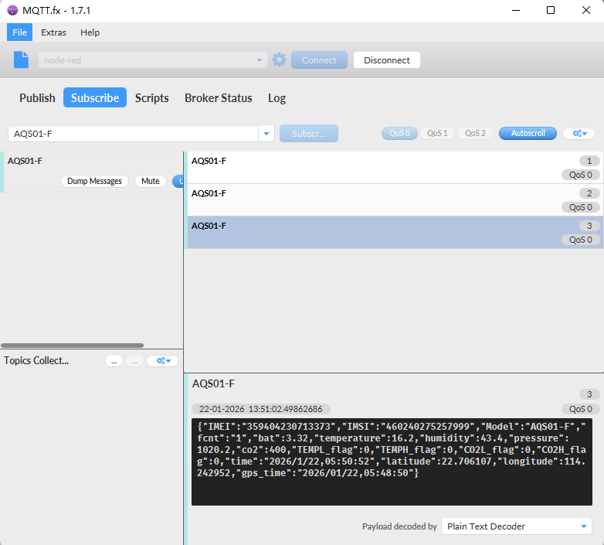Viewport: 604px width, 545px height.
Task: Open the File menu
Action: [19, 32]
